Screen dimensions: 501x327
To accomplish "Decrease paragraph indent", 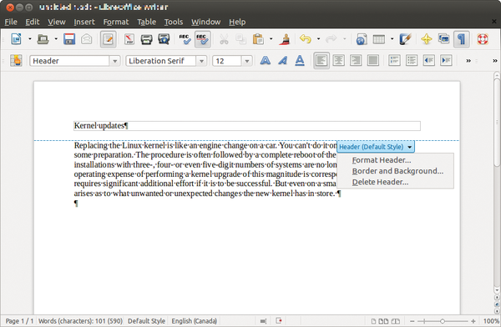I will (x=429, y=60).
